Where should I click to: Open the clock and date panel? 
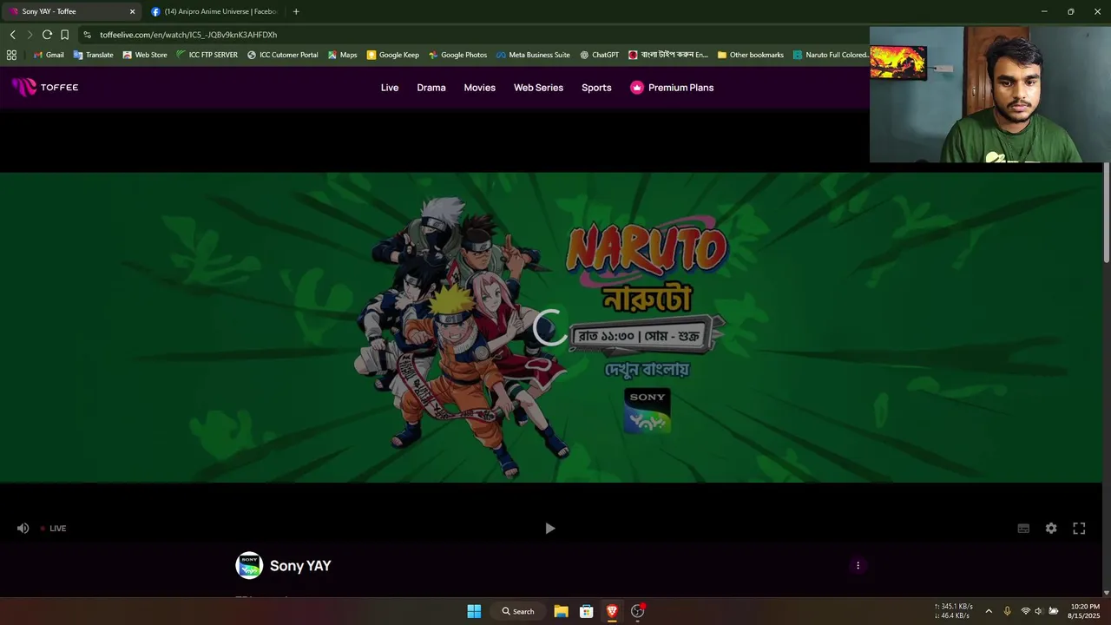click(x=1085, y=611)
